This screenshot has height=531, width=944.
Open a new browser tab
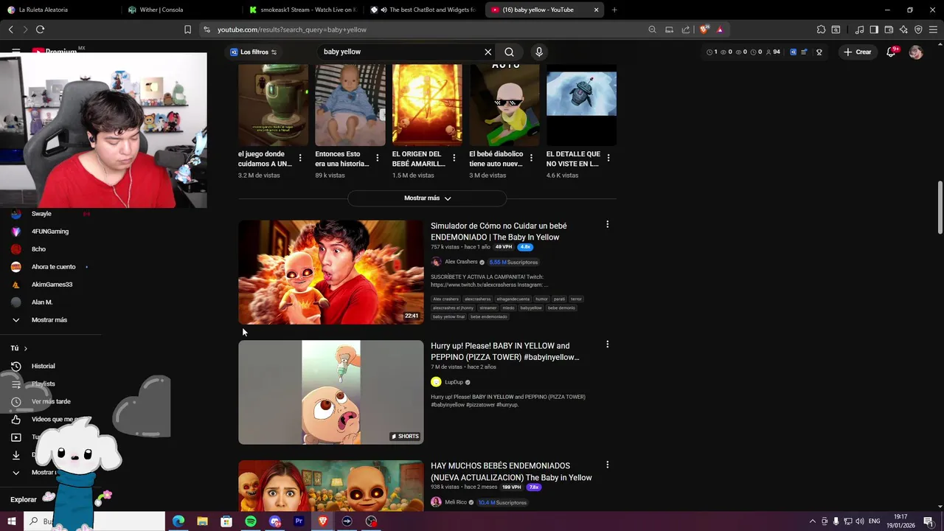614,10
